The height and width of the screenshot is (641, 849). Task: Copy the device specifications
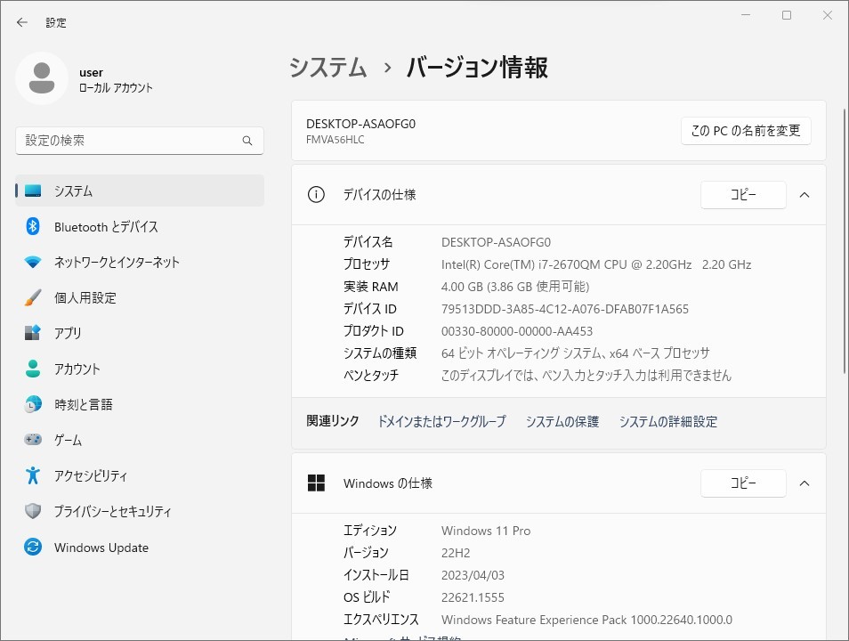pyautogui.click(x=743, y=194)
